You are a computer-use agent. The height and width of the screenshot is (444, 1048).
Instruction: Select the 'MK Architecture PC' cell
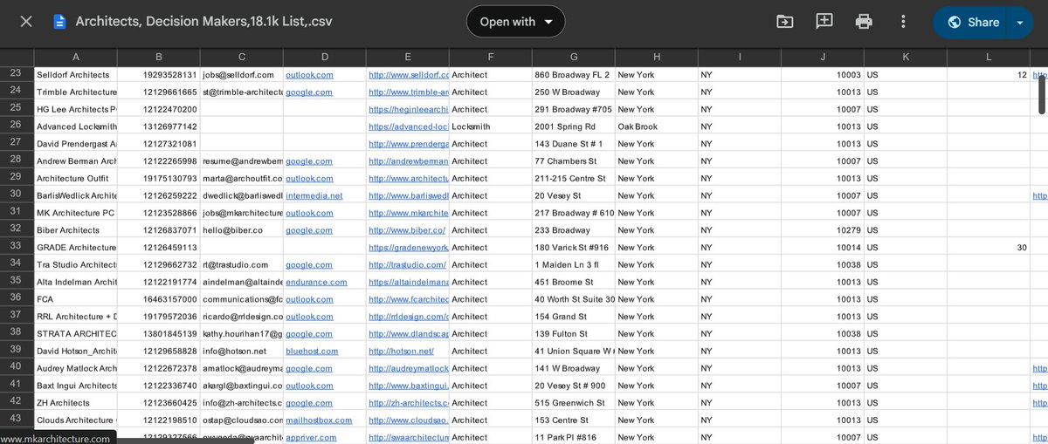pyautogui.click(x=75, y=213)
